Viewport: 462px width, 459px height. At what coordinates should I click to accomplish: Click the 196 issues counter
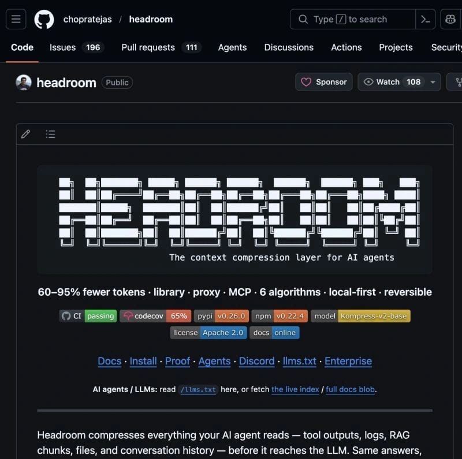[x=93, y=47]
